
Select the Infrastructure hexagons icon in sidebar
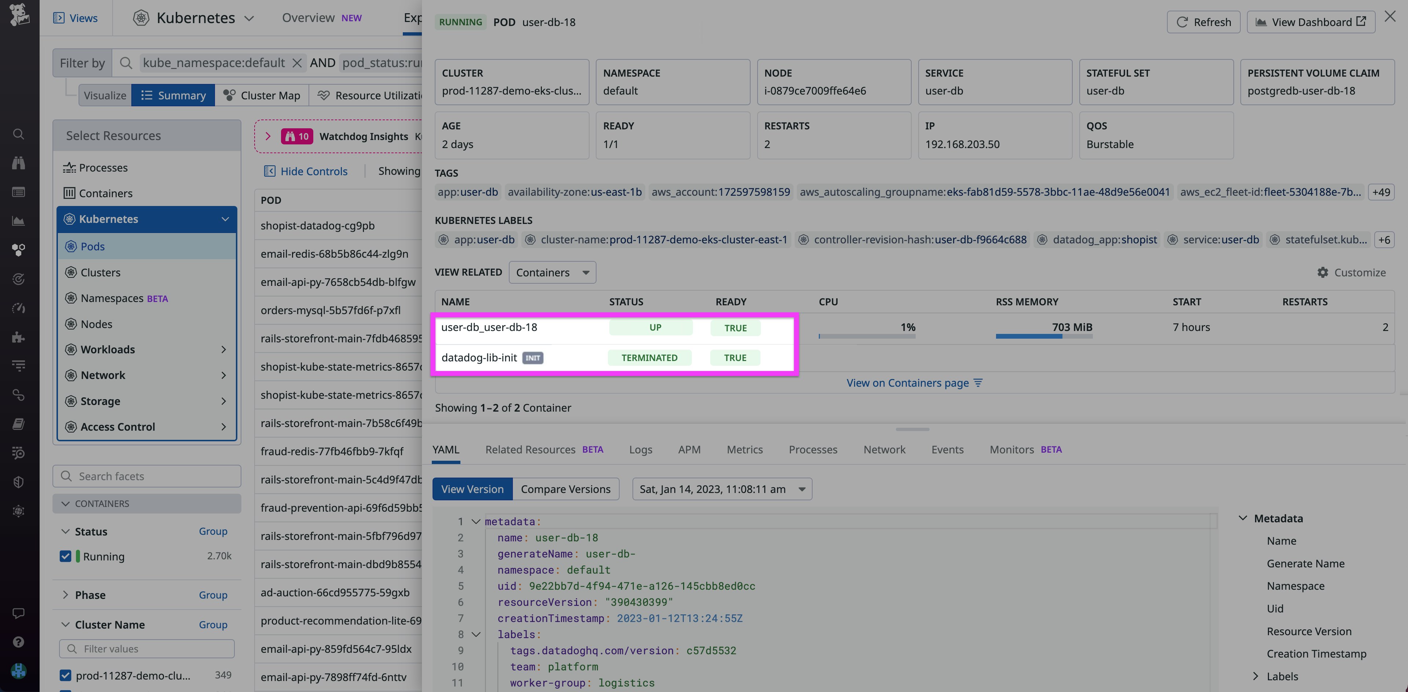(x=19, y=250)
